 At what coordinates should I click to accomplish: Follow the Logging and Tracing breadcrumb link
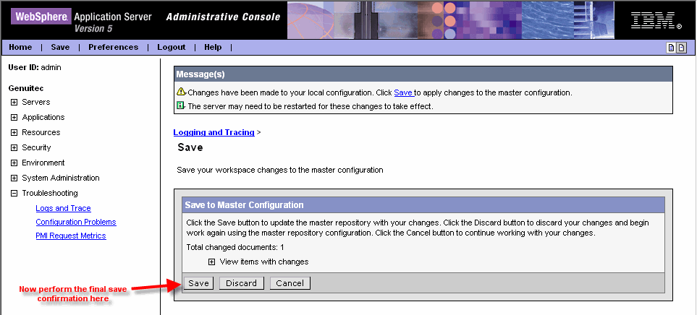[214, 132]
